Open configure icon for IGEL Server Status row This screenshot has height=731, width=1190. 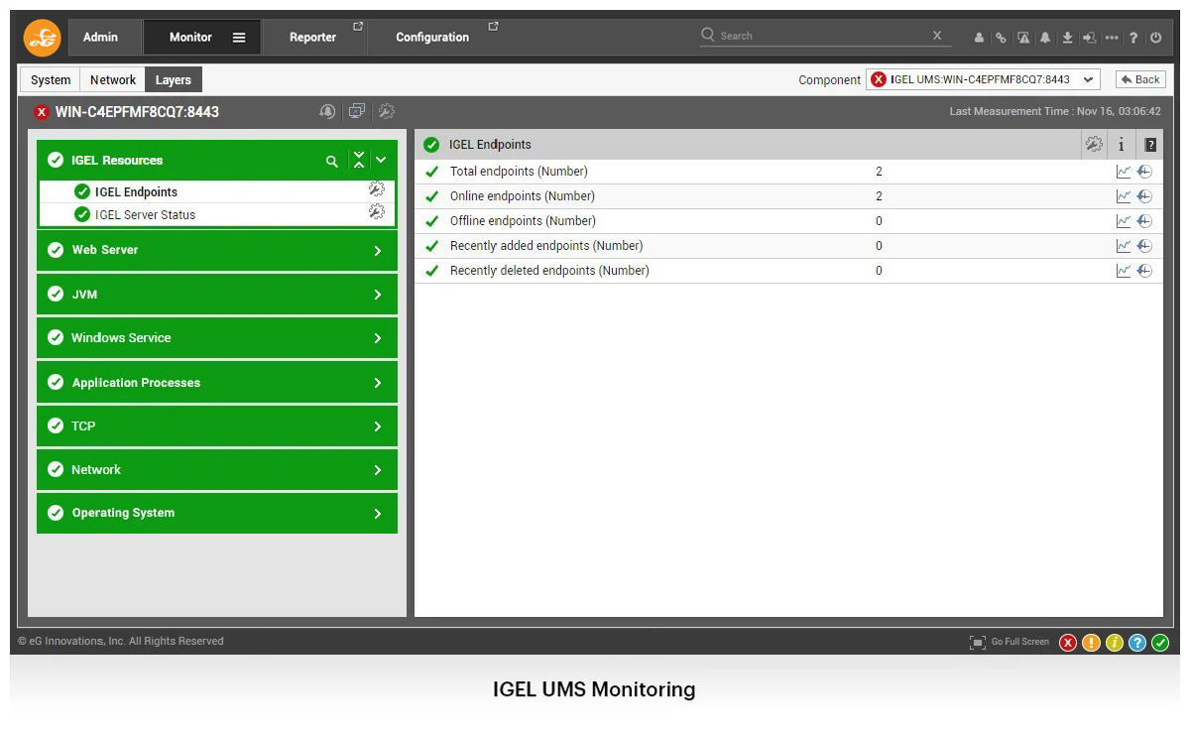point(376,211)
